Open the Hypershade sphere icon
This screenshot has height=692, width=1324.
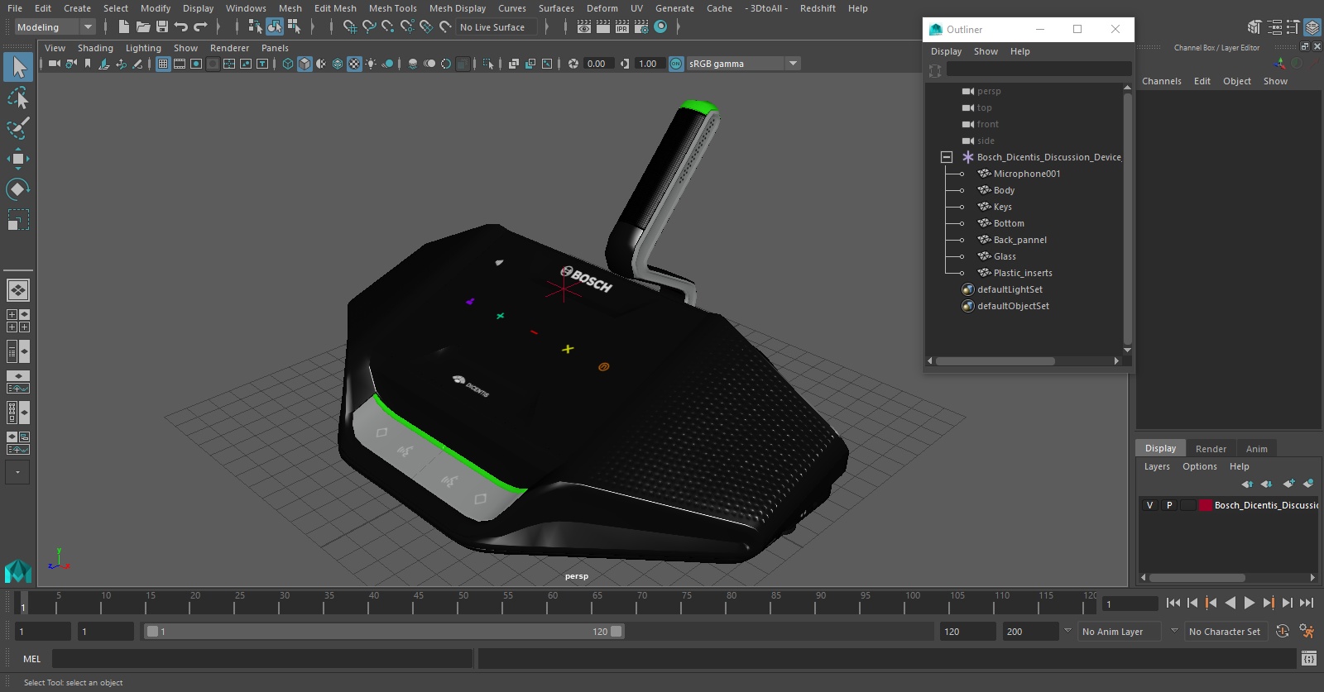pos(660,27)
